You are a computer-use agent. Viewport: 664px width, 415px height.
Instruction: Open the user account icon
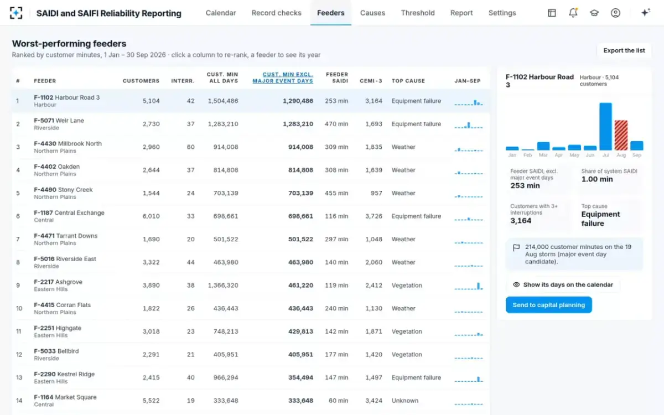[x=615, y=13]
